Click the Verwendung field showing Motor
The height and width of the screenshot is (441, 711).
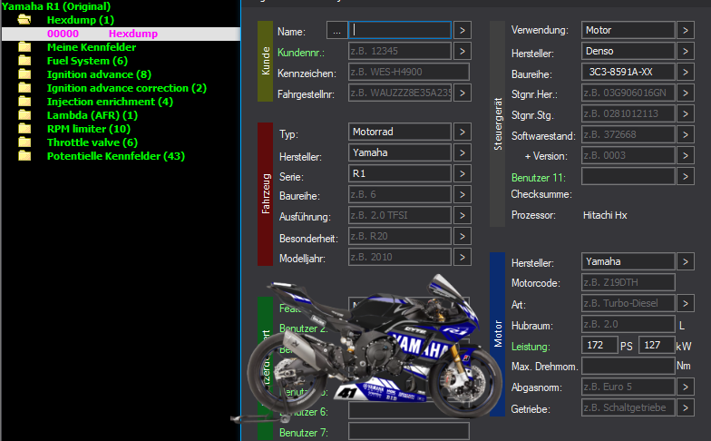pyautogui.click(x=628, y=31)
